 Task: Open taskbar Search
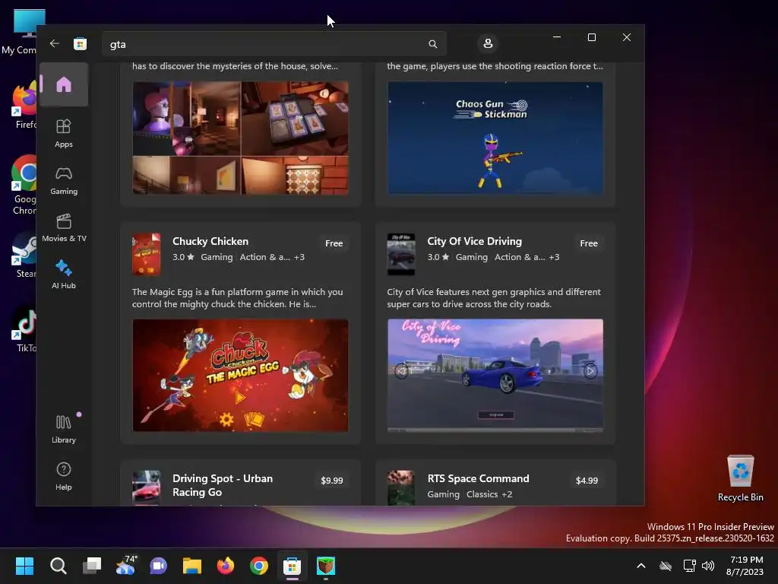click(58, 566)
